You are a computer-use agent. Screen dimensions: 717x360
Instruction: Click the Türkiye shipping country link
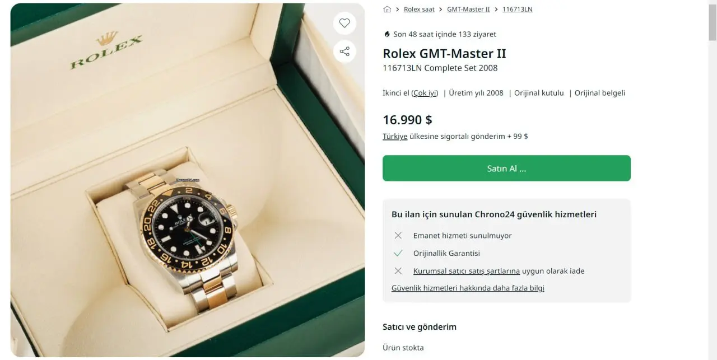(395, 136)
